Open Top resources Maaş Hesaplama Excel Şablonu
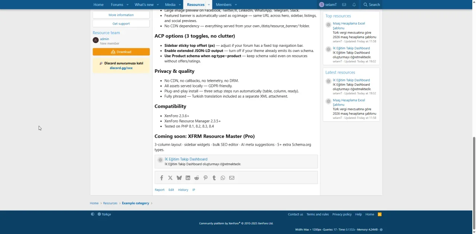476x234 pixels. point(349,26)
